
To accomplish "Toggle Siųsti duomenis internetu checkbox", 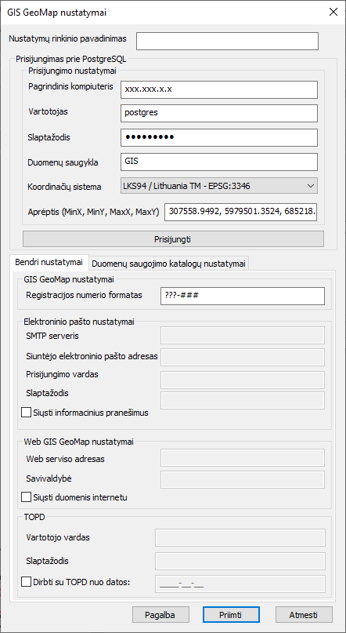I will pyautogui.click(x=26, y=497).
